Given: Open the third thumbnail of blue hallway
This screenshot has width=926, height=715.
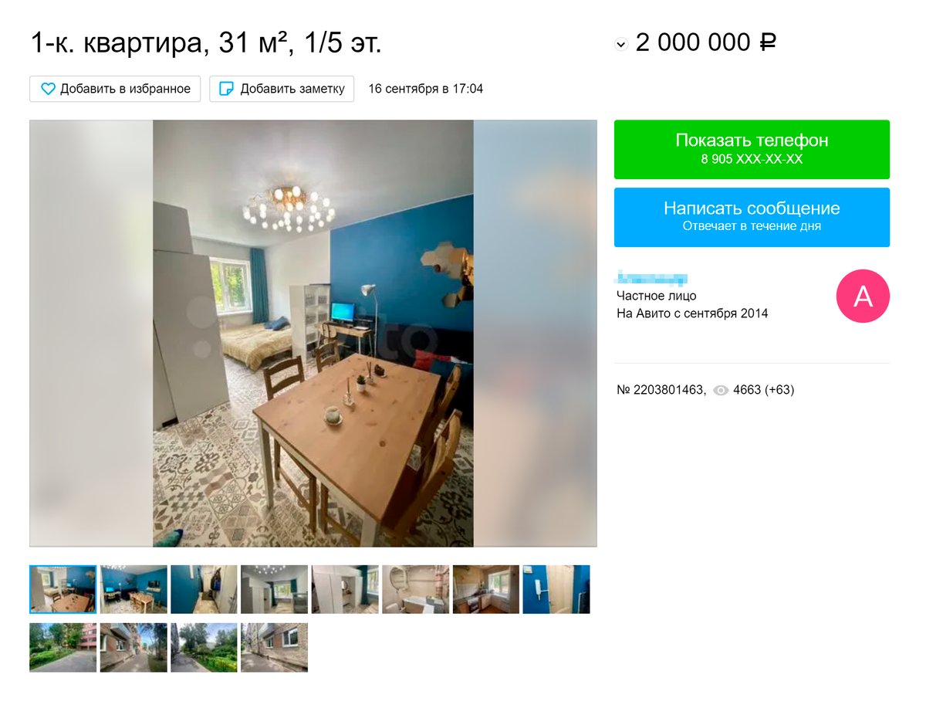Looking at the screenshot, I should 204,589.
